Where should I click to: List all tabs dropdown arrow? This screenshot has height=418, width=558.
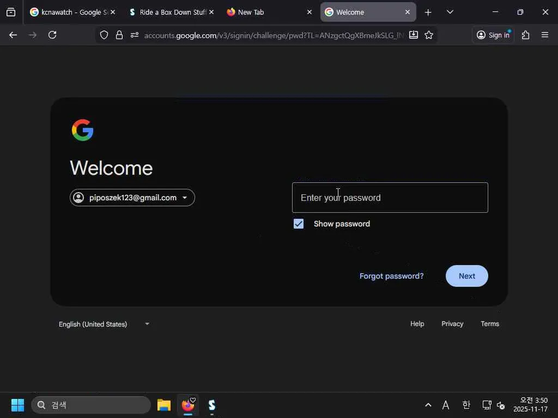tap(450, 12)
